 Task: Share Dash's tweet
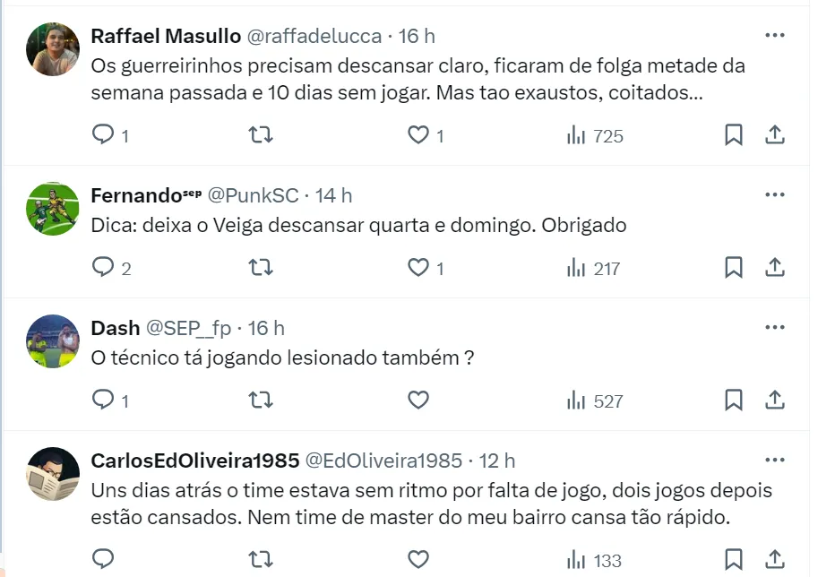[x=775, y=400]
